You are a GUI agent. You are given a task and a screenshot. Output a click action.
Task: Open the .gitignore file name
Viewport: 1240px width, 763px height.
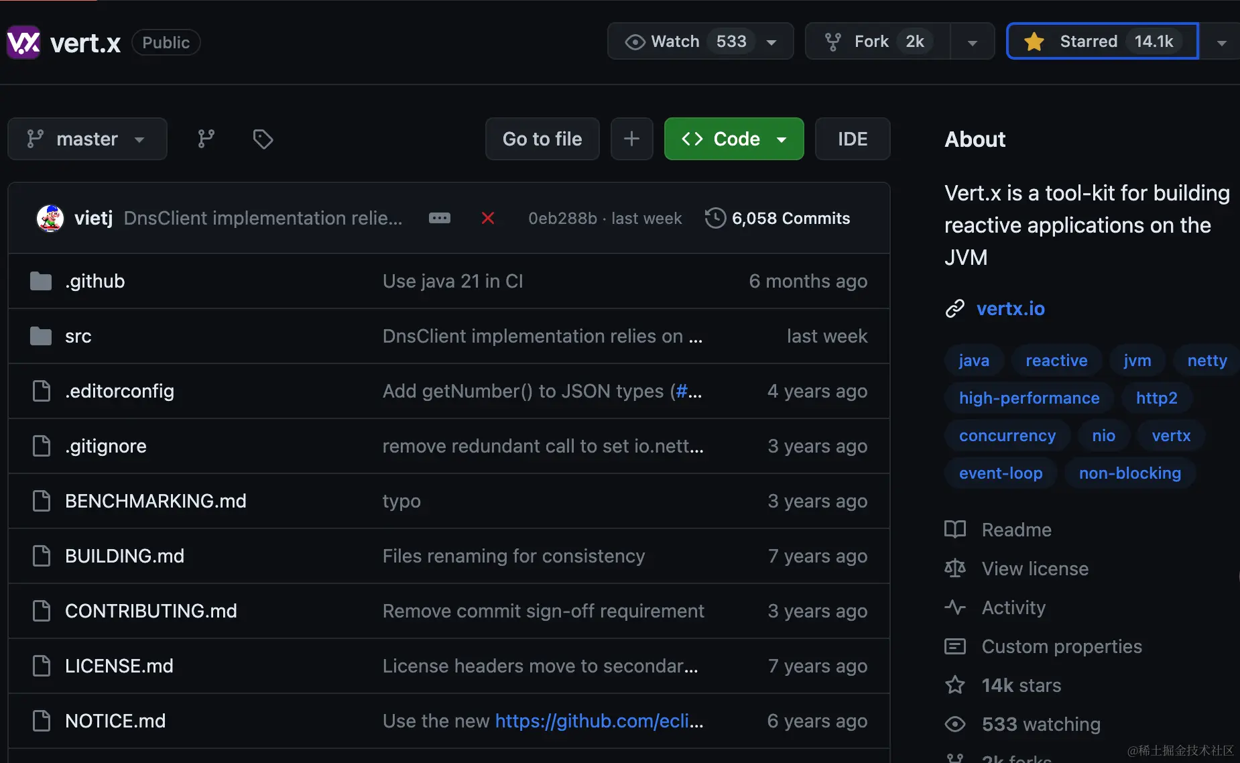(105, 446)
